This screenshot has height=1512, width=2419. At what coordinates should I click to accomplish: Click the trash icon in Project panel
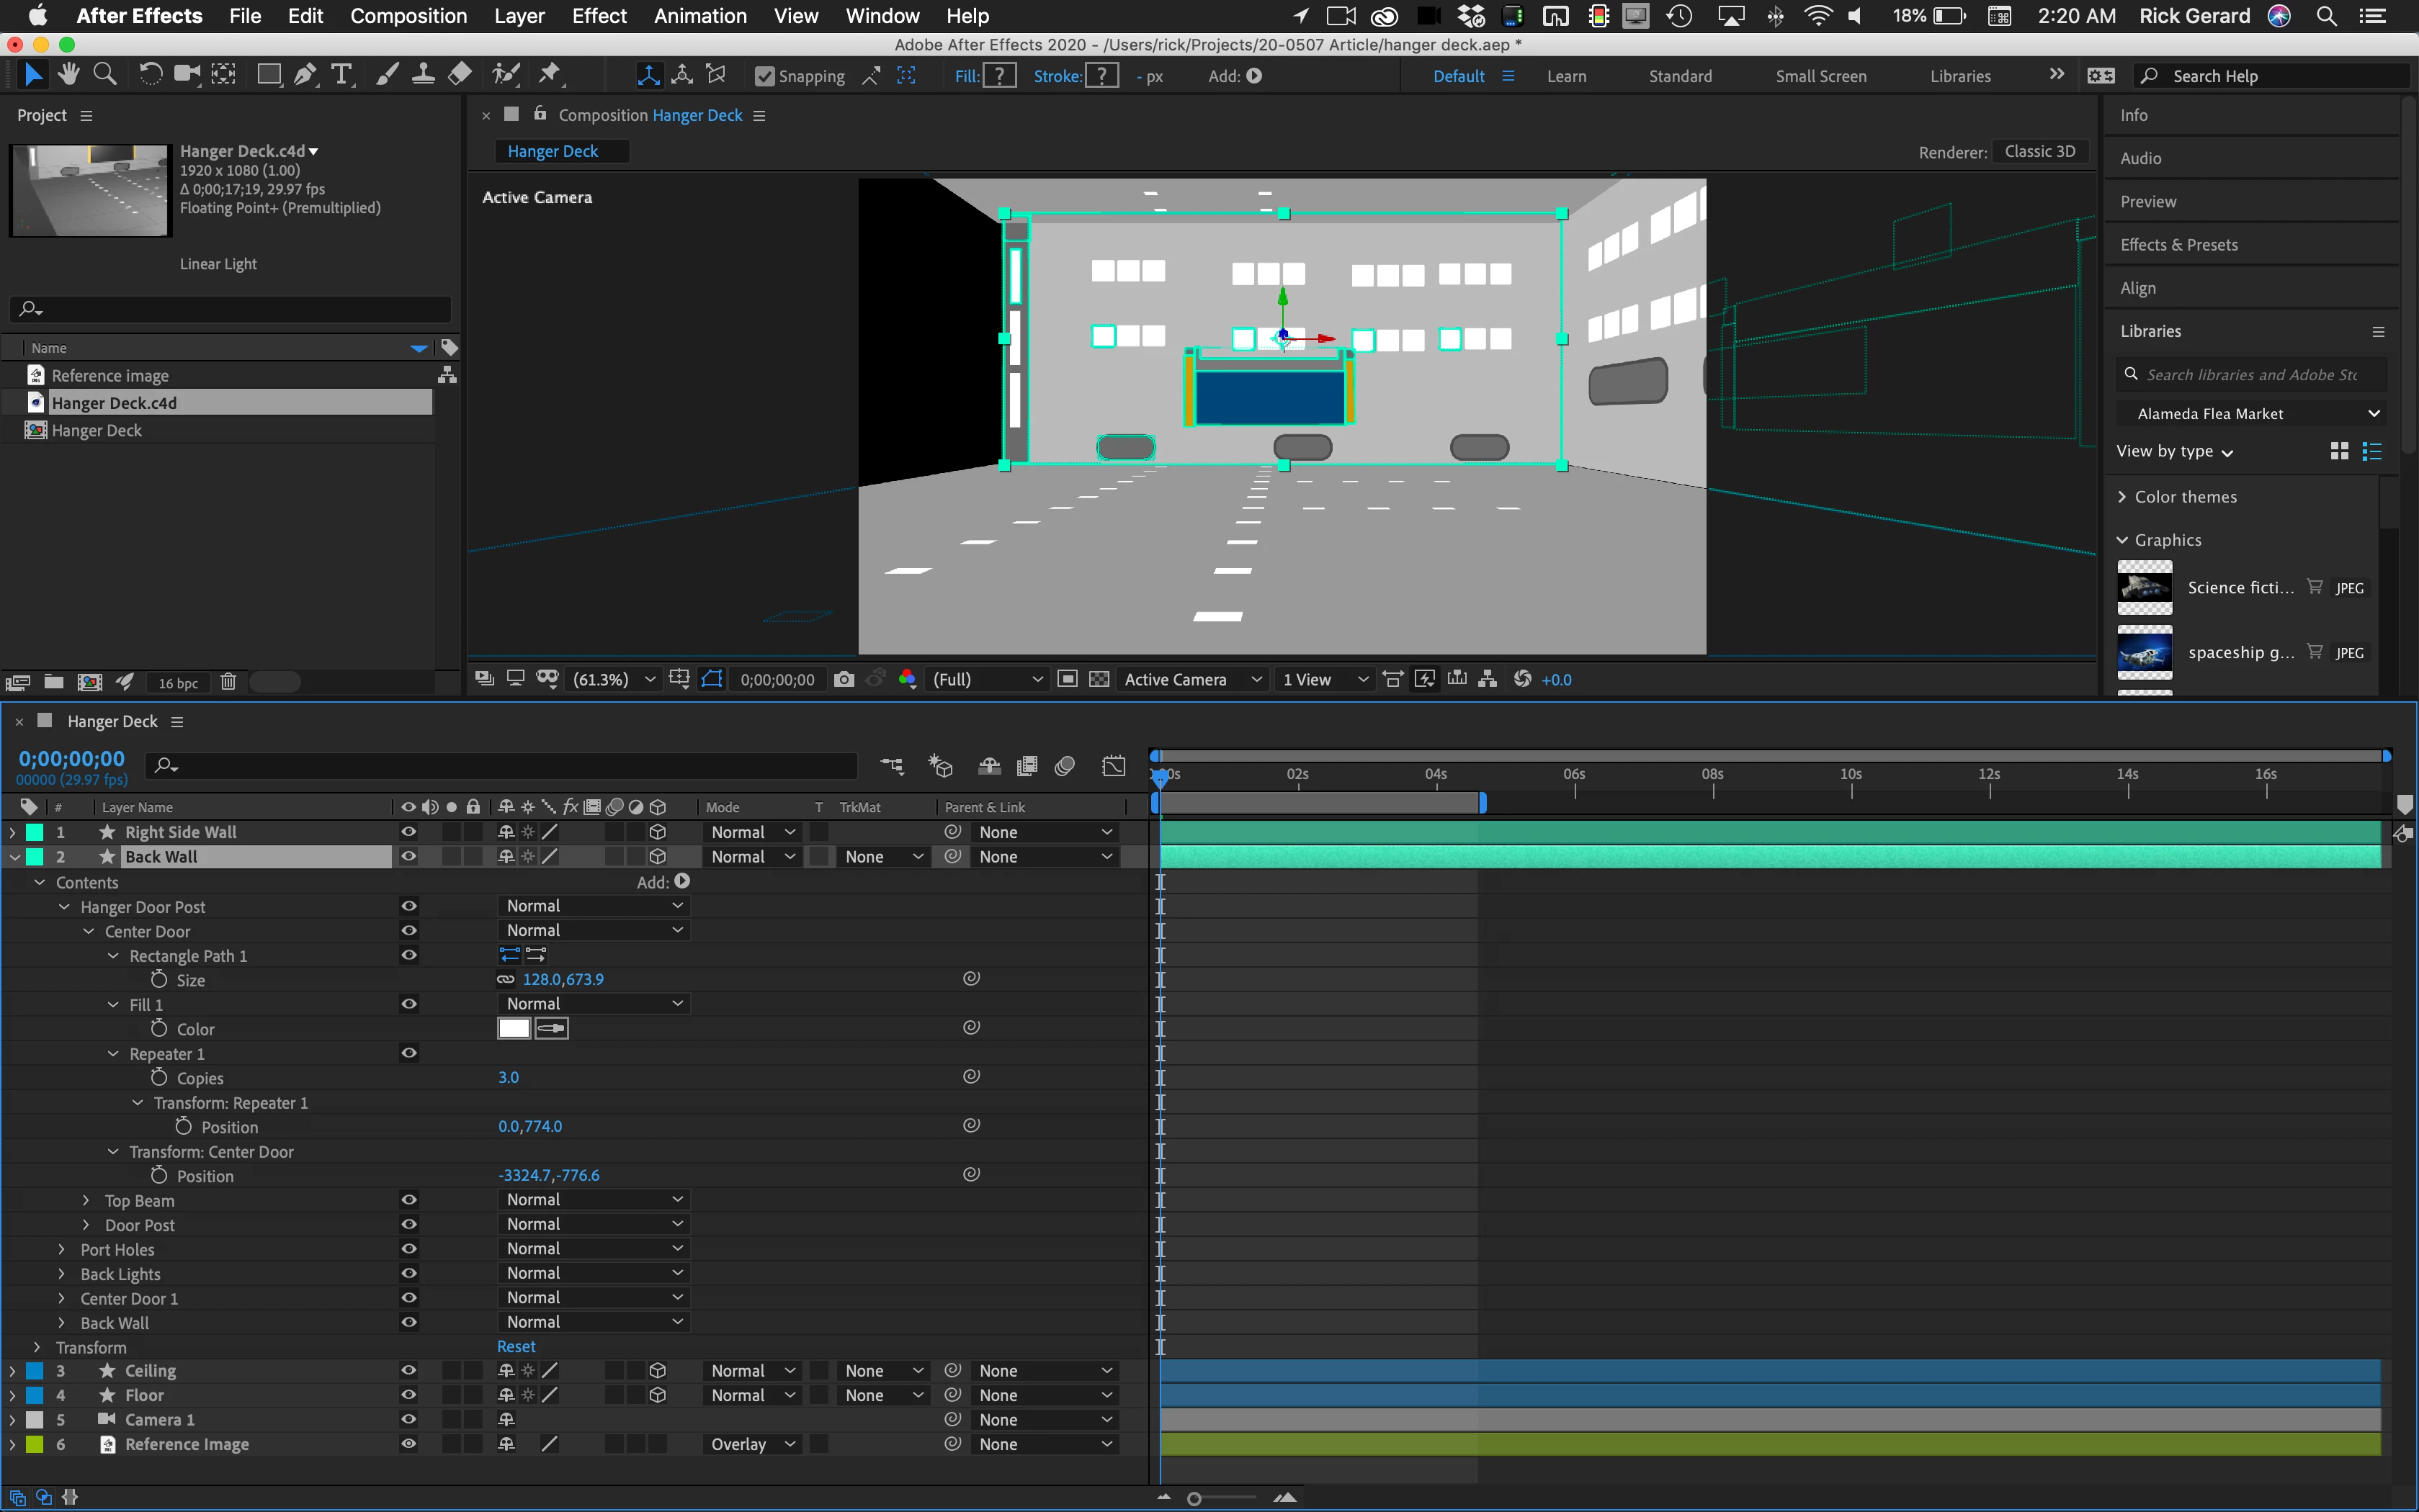click(x=228, y=682)
